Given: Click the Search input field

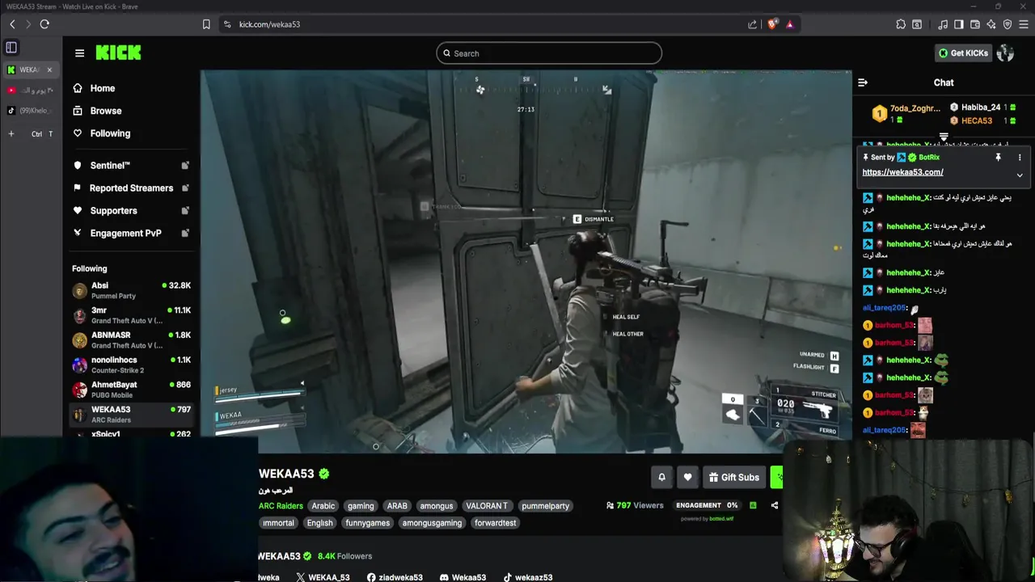Looking at the screenshot, I should [x=549, y=53].
